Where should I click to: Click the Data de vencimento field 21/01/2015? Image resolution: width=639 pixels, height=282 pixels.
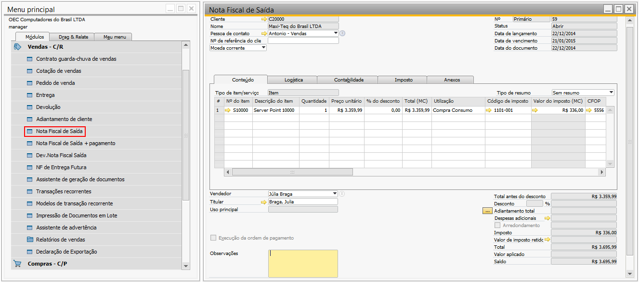click(584, 41)
